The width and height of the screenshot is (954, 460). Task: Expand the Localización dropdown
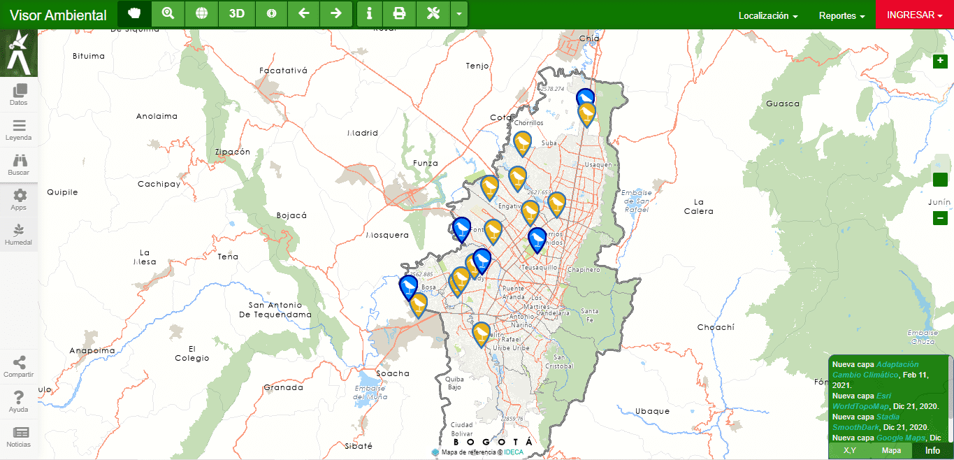[x=768, y=15]
